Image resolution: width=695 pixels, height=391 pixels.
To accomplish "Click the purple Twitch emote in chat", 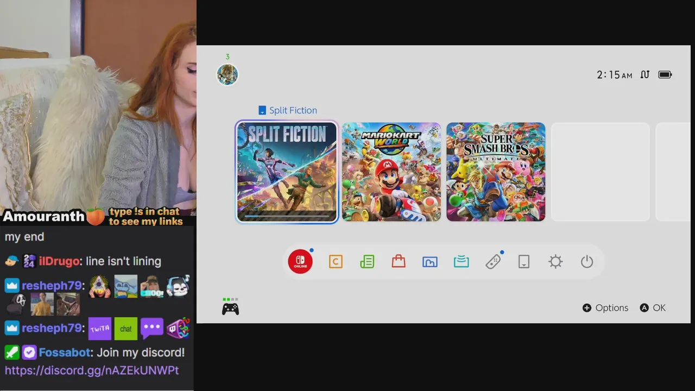I will (x=100, y=329).
